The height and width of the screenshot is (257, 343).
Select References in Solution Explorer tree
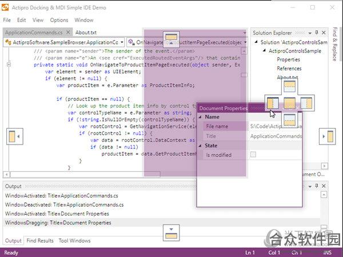pos(289,69)
